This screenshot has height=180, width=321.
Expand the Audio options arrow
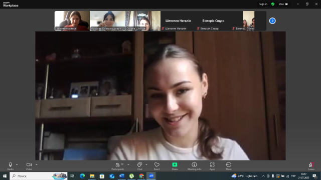tap(17, 164)
